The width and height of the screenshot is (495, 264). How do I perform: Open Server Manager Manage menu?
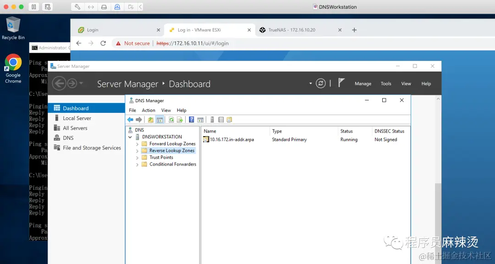pyautogui.click(x=363, y=84)
